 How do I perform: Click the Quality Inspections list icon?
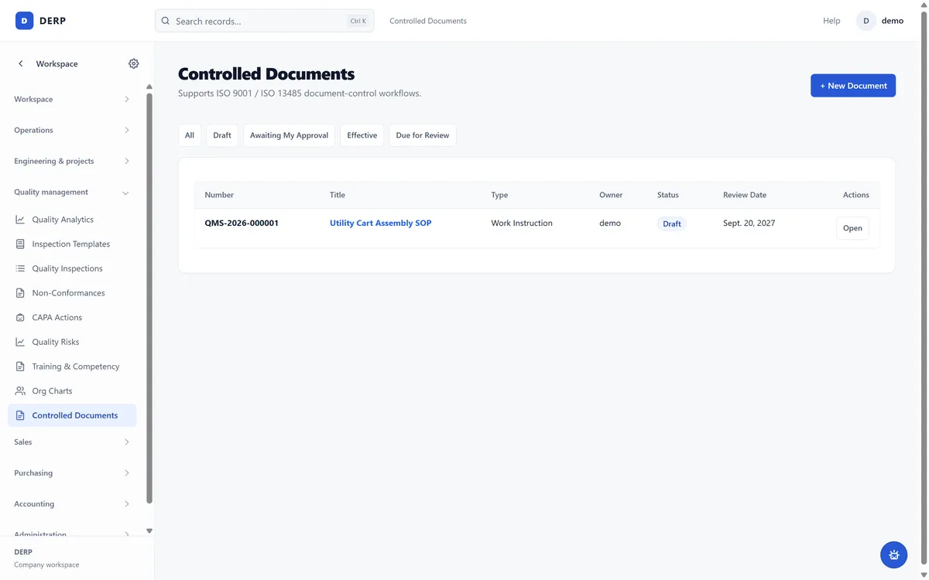pyautogui.click(x=20, y=268)
